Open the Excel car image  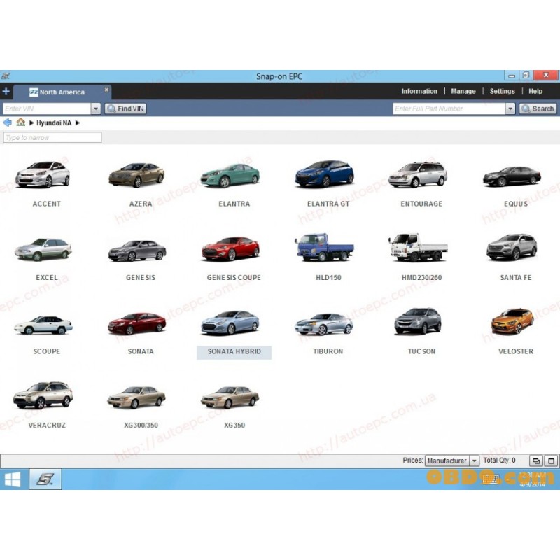point(43,249)
